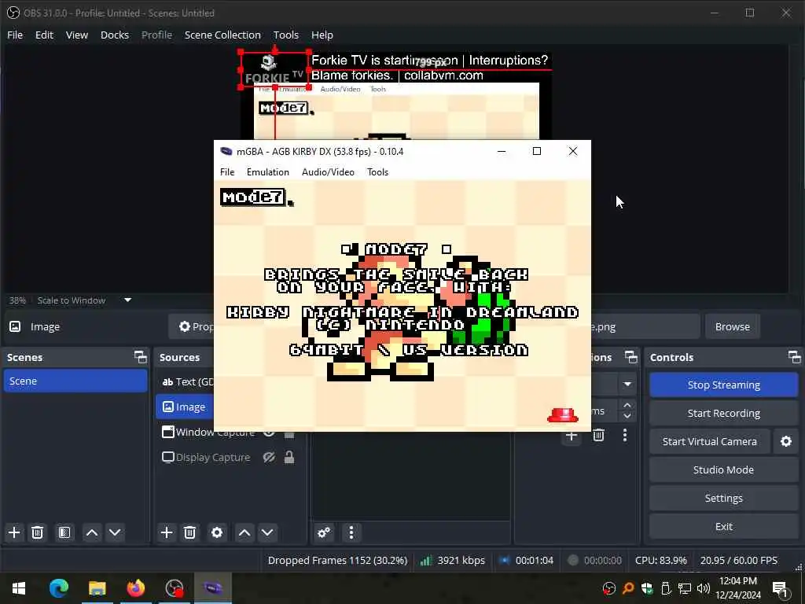The height and width of the screenshot is (604, 805).
Task: Toggle visibility of Display Capture source
Action: pyautogui.click(x=269, y=457)
